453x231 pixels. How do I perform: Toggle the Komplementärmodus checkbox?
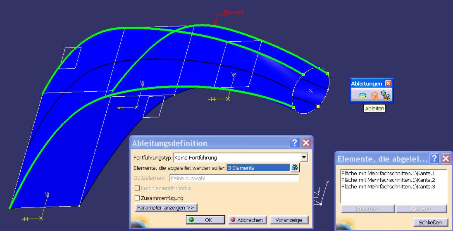tap(138, 188)
